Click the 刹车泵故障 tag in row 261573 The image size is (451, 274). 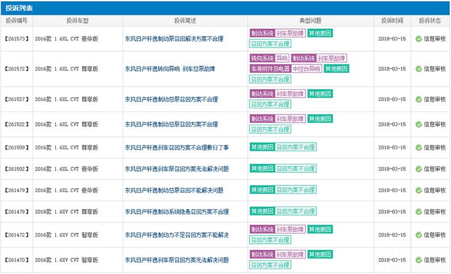tap(290, 34)
